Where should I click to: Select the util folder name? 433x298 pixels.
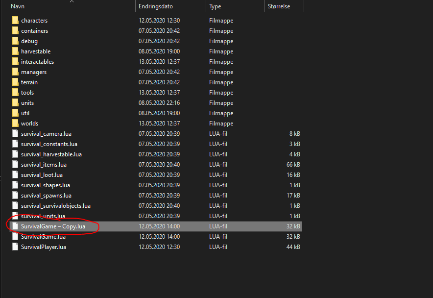click(25, 113)
